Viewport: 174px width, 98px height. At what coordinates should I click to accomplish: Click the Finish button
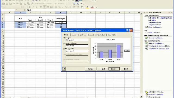pos(126,69)
